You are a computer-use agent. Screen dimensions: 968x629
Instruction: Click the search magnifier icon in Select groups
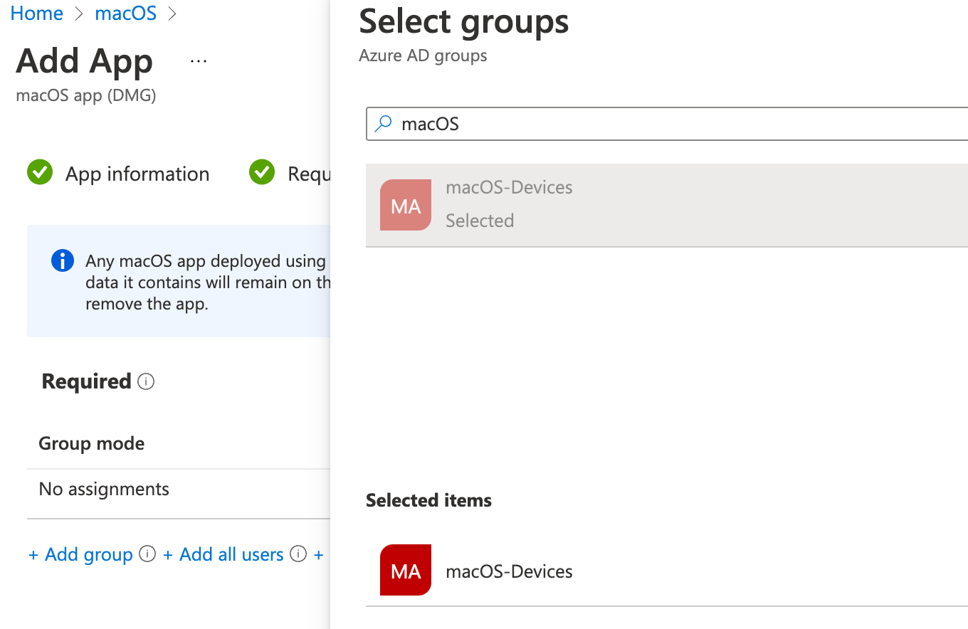click(x=383, y=123)
